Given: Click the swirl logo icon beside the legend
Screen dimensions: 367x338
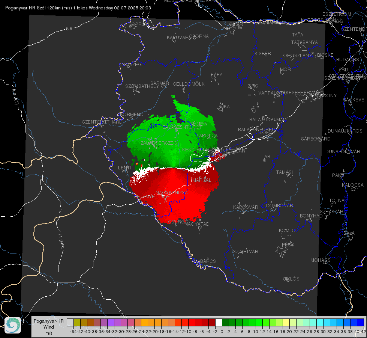Looking at the screenshot, I should coord(13,325).
